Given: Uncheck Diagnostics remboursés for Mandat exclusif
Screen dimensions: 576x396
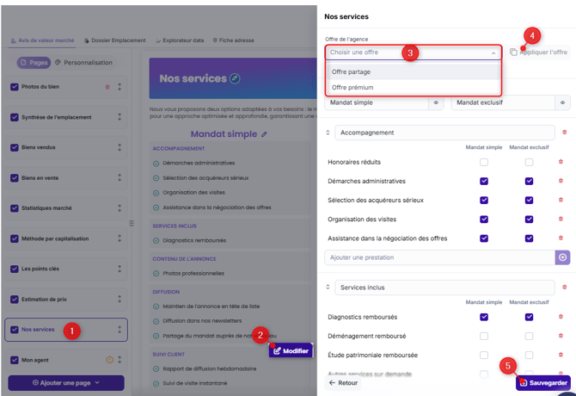Looking at the screenshot, I should (x=529, y=317).
